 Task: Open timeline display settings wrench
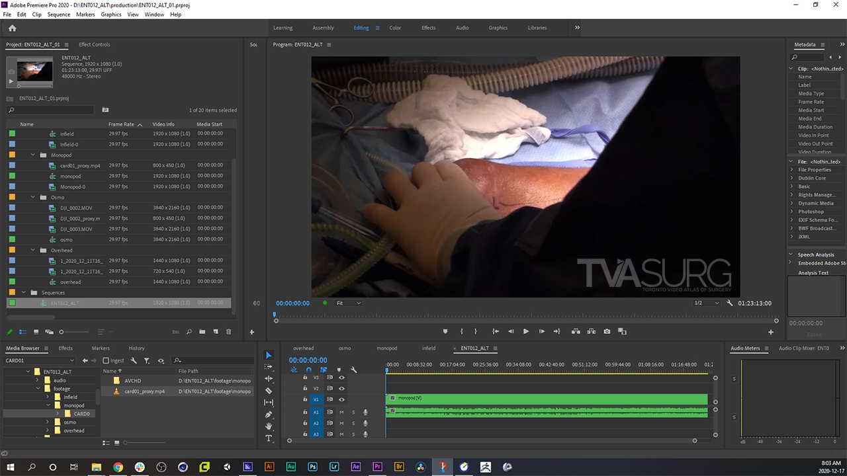click(x=354, y=370)
